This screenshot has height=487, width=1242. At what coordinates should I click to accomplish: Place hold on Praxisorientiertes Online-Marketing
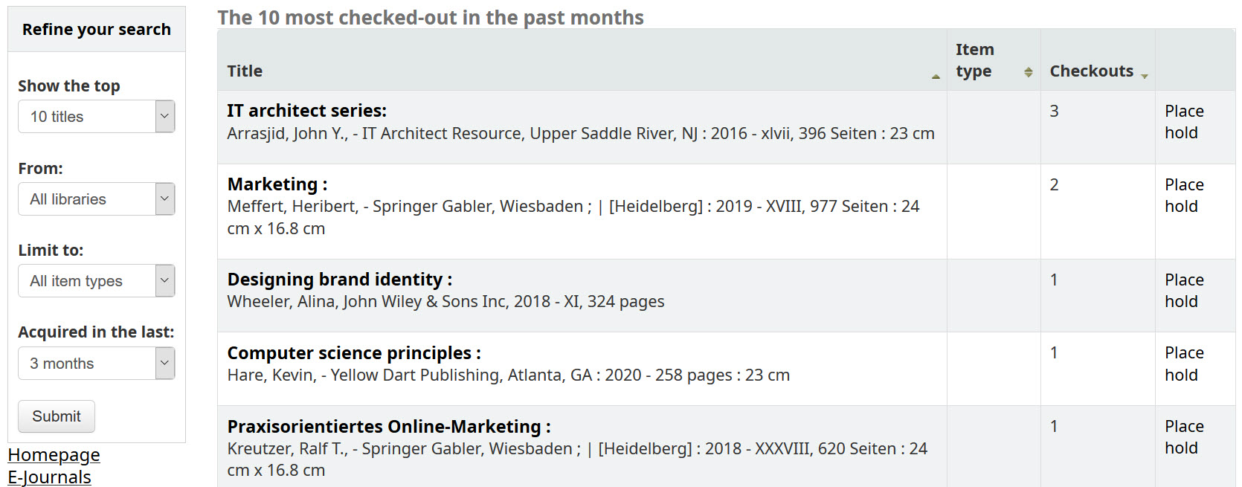tap(1183, 437)
